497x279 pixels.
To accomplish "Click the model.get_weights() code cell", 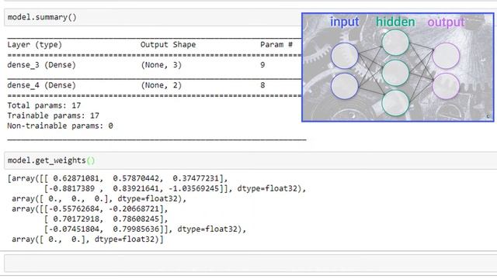I will click(x=250, y=160).
